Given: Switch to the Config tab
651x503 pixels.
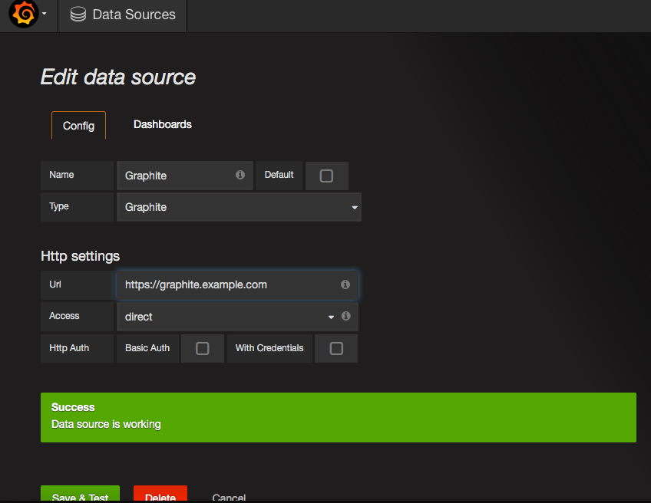Looking at the screenshot, I should pos(78,125).
